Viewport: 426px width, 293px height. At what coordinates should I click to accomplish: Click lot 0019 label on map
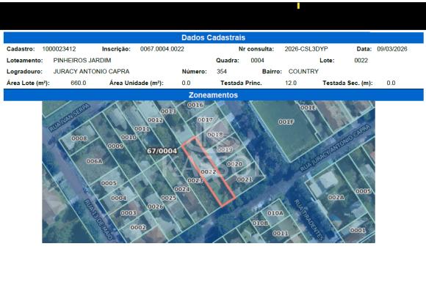(225, 149)
